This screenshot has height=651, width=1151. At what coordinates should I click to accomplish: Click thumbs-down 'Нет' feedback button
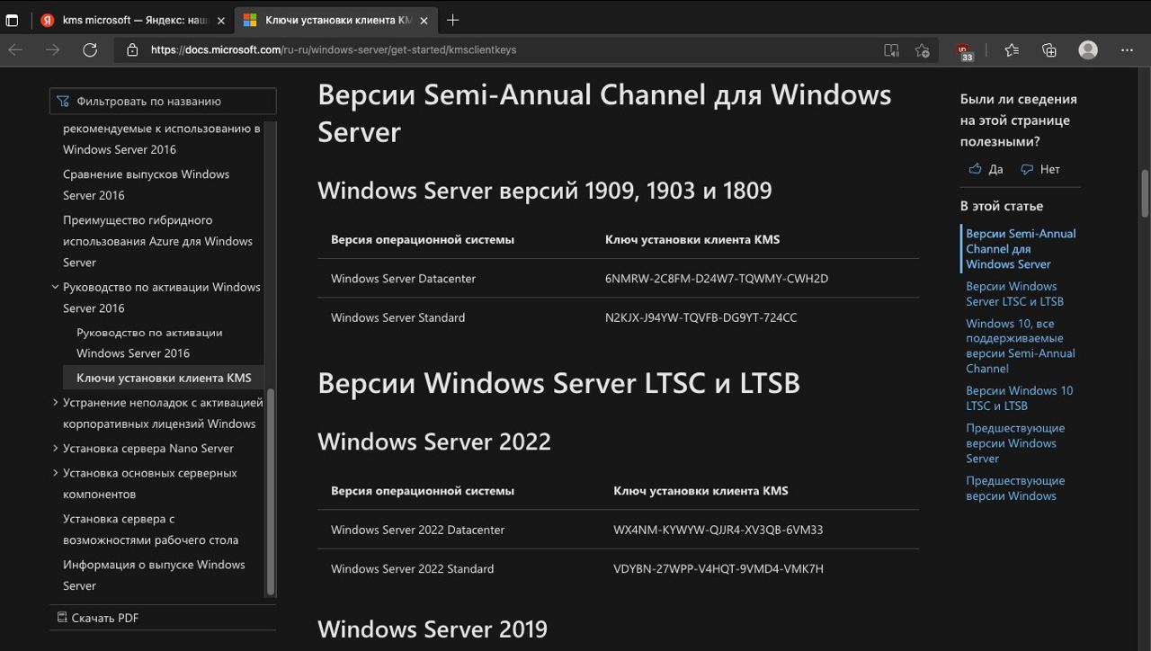[1040, 169]
